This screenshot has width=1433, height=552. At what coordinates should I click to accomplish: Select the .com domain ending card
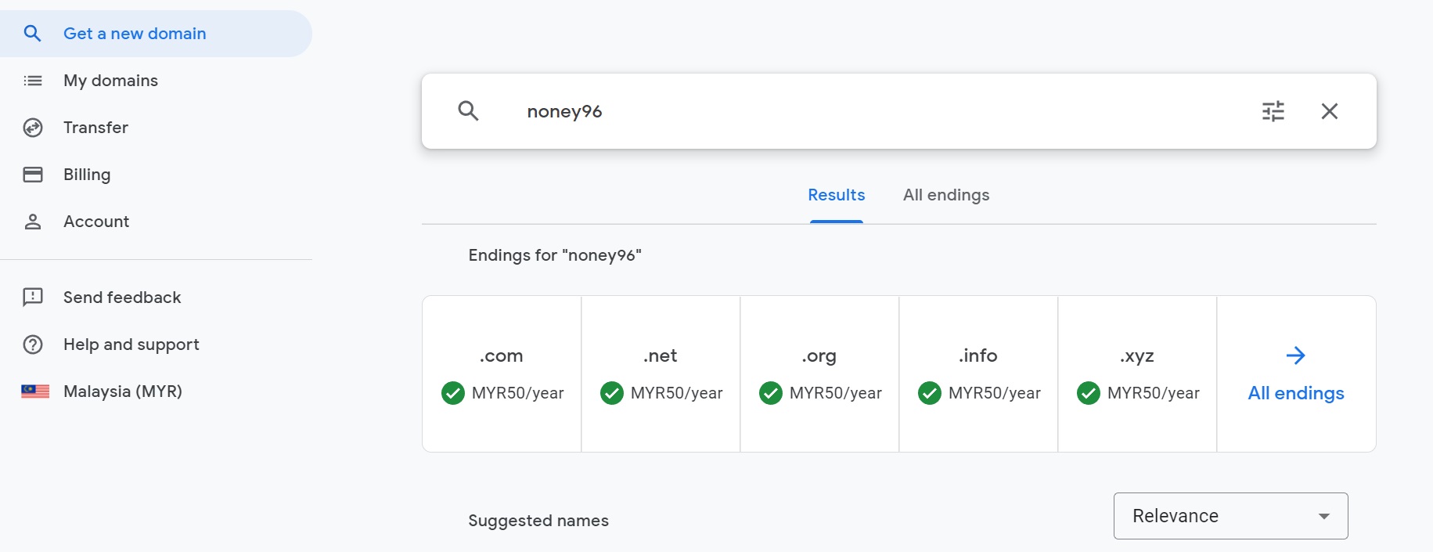(x=502, y=373)
